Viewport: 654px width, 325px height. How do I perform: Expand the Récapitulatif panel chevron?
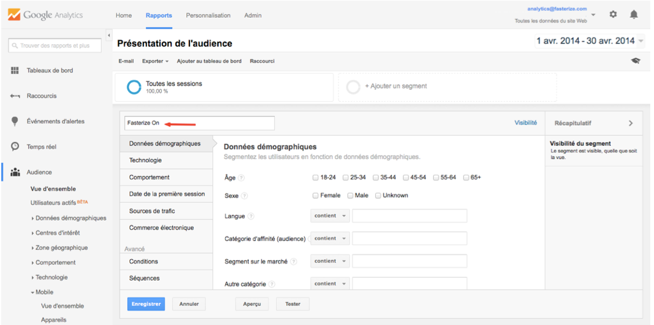[x=631, y=123]
